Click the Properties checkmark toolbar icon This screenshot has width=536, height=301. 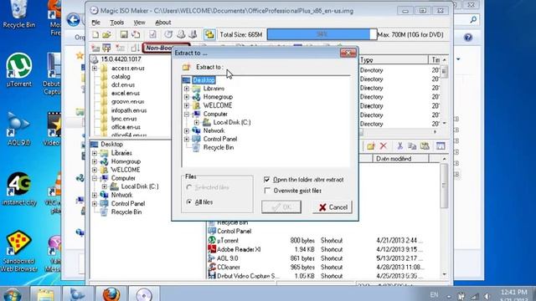point(152,34)
